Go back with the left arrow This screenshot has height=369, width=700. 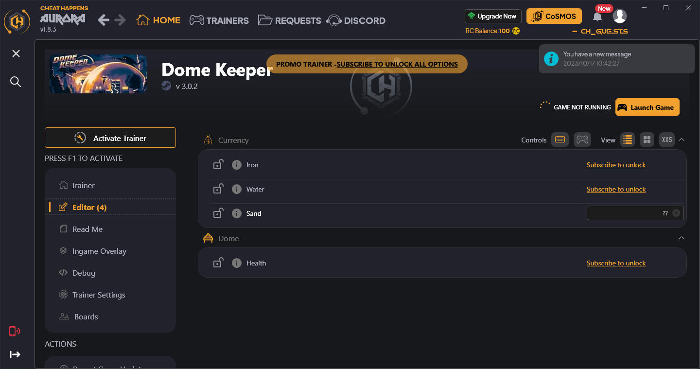104,20
